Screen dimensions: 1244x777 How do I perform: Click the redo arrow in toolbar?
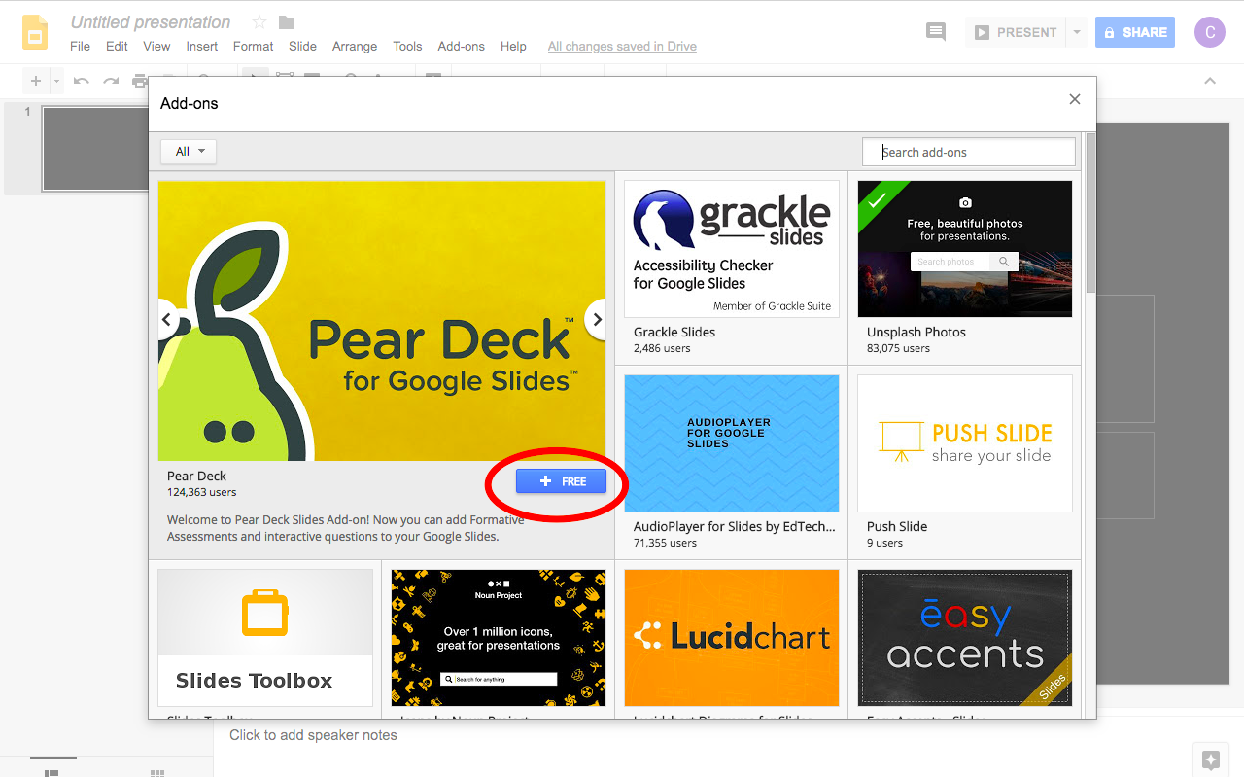[x=111, y=81]
